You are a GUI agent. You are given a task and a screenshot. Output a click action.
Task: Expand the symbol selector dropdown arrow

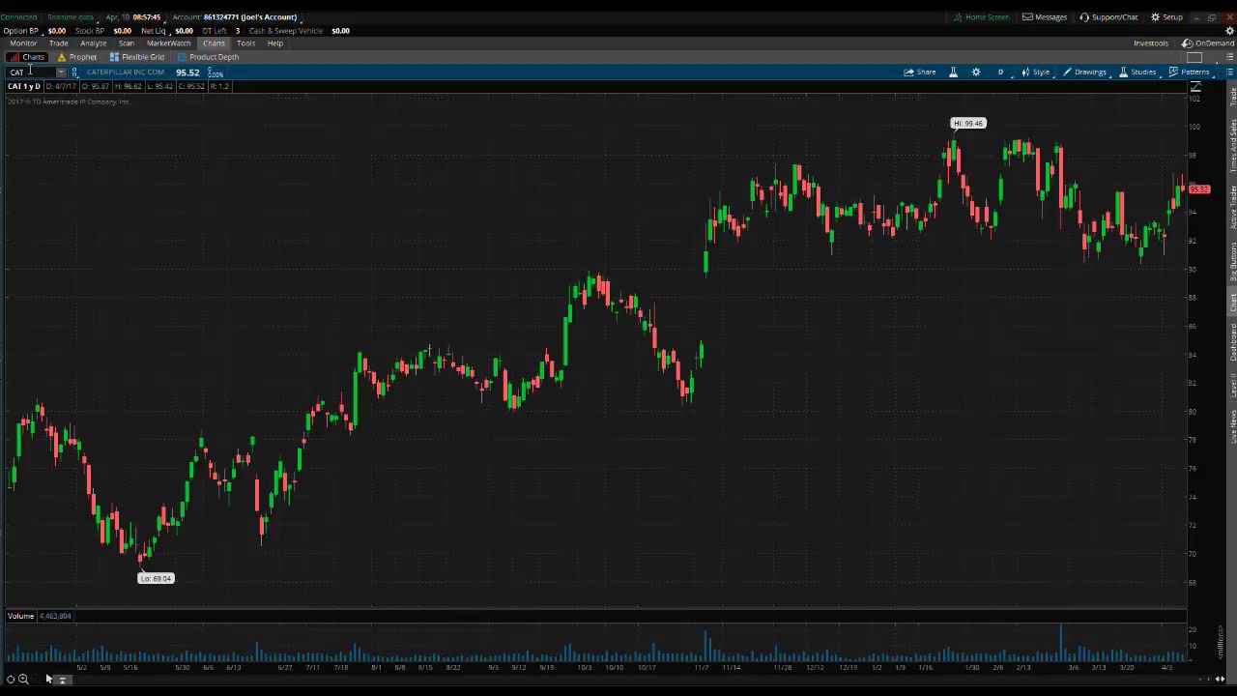point(61,72)
